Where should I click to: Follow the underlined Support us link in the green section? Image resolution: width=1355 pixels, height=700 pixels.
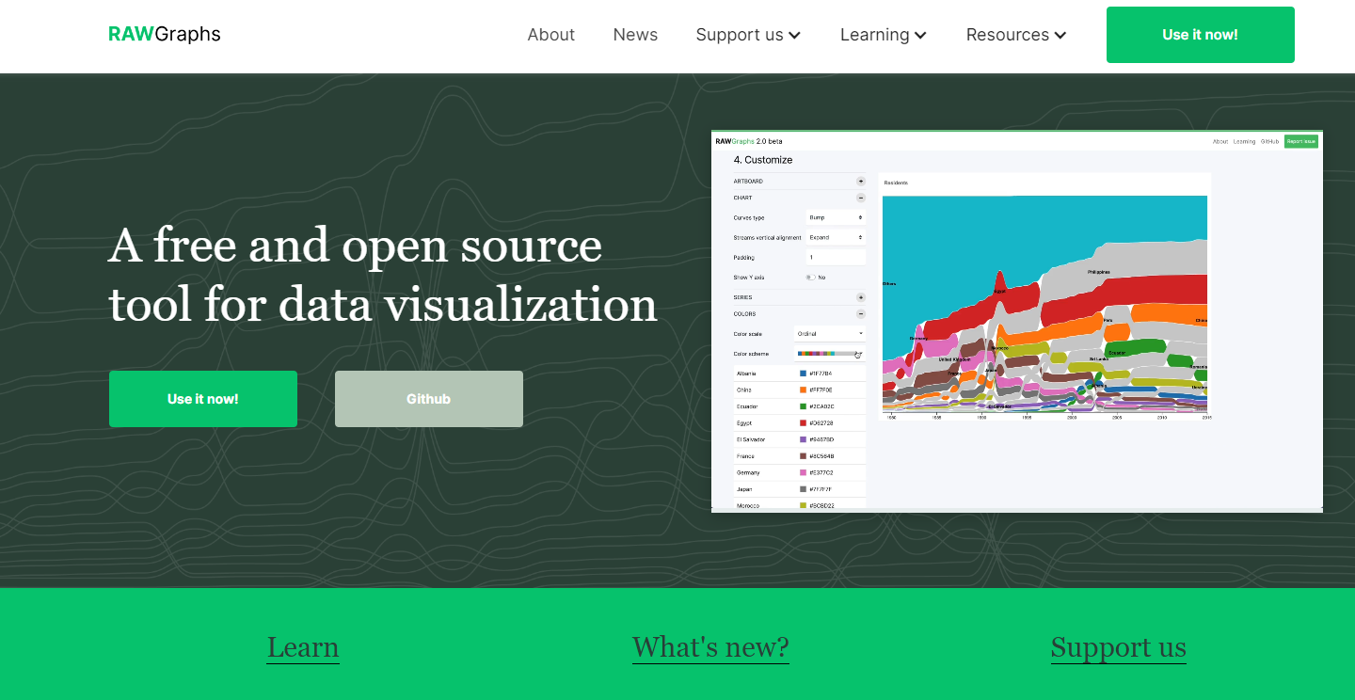point(1119,647)
